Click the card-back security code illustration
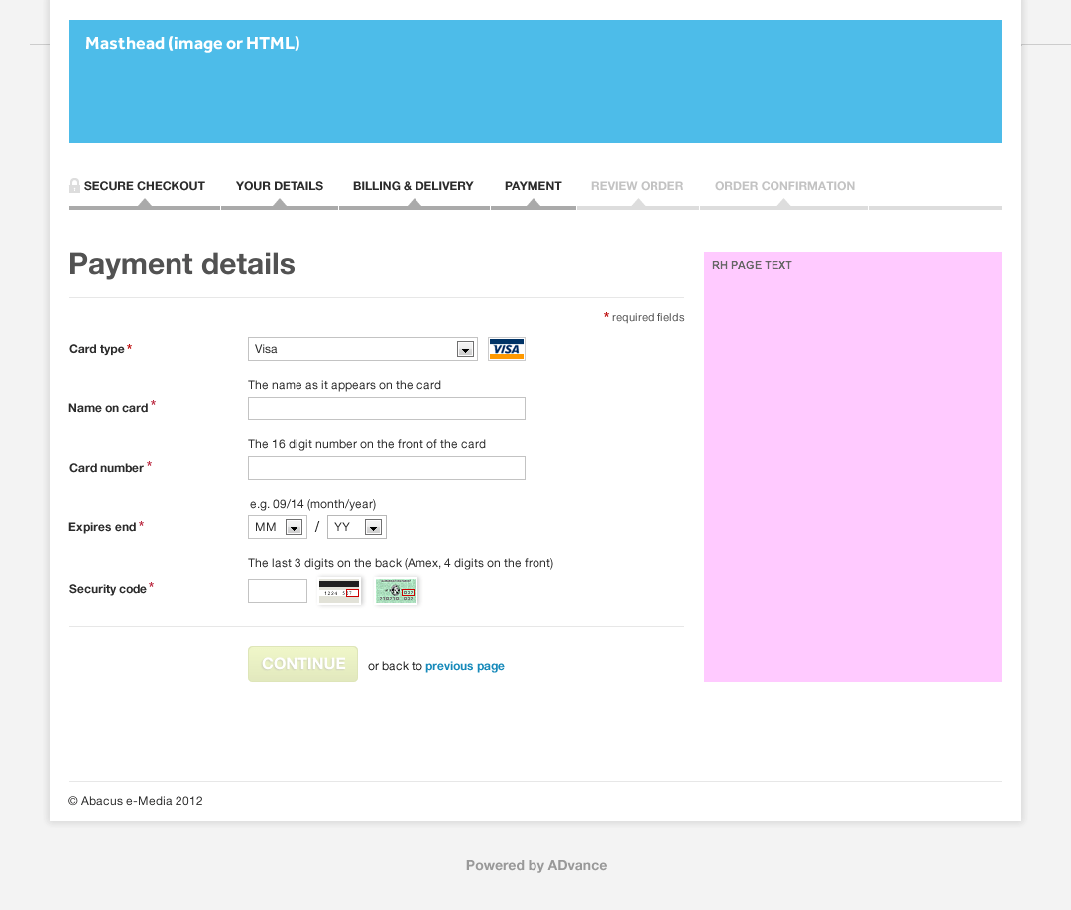Viewport: 1071px width, 910px height. [x=339, y=591]
